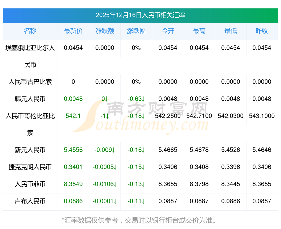This screenshot has height=229, width=281.
Task: Select the 今开 column header
Action: pos(168,31)
